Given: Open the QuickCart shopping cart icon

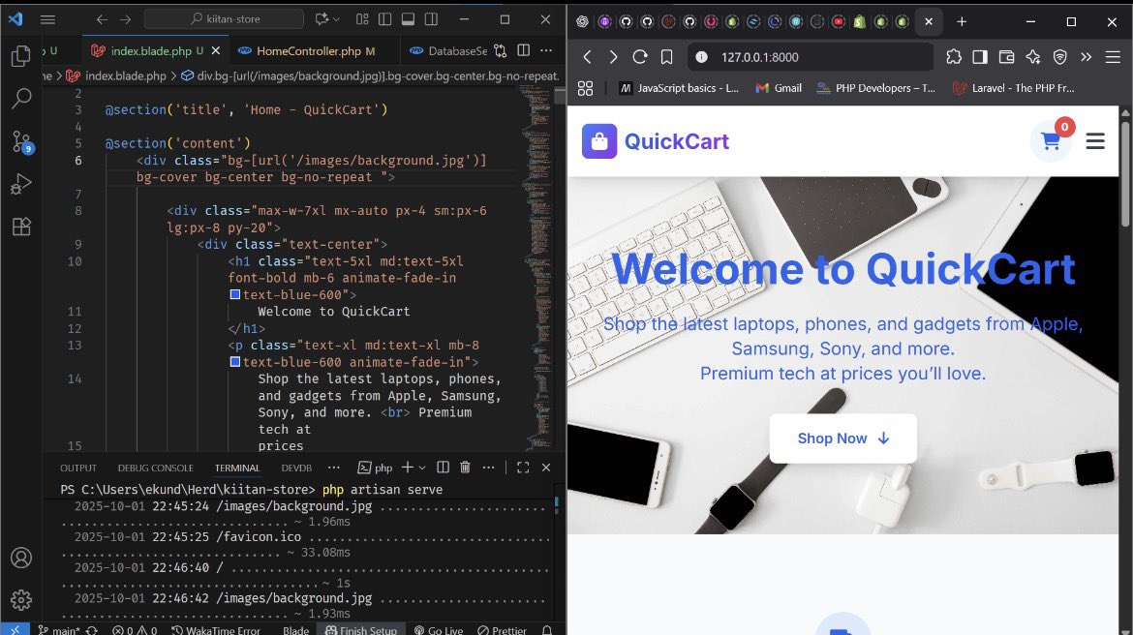Looking at the screenshot, I should point(1051,141).
